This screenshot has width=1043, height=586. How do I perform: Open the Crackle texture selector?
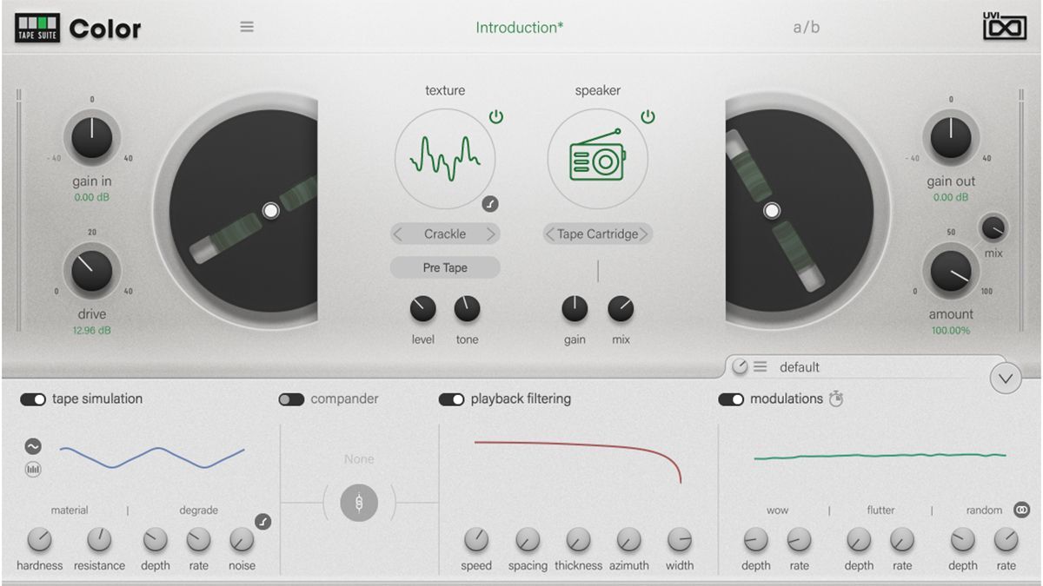point(445,234)
